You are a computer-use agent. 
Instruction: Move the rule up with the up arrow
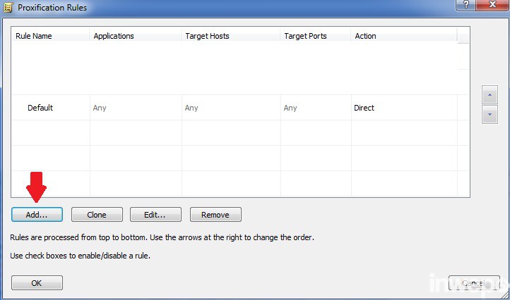click(490, 95)
